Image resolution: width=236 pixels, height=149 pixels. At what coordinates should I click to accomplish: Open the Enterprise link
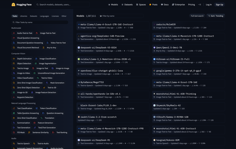[178, 4]
